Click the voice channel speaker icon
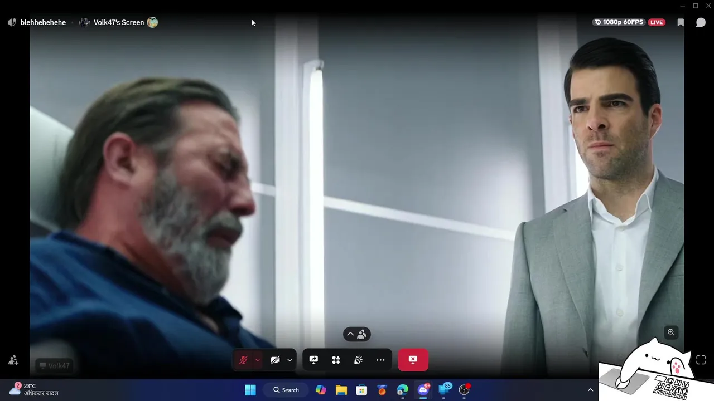The image size is (714, 401). click(12, 22)
